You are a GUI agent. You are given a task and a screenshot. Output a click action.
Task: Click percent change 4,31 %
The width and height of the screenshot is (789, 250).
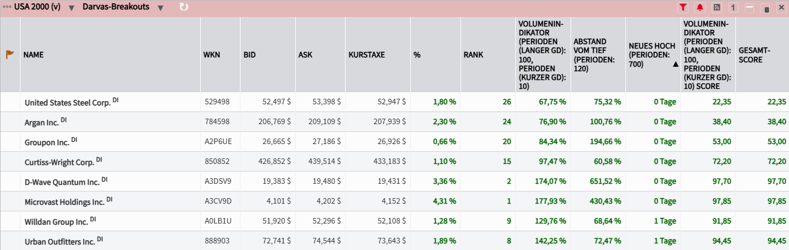pos(443,201)
